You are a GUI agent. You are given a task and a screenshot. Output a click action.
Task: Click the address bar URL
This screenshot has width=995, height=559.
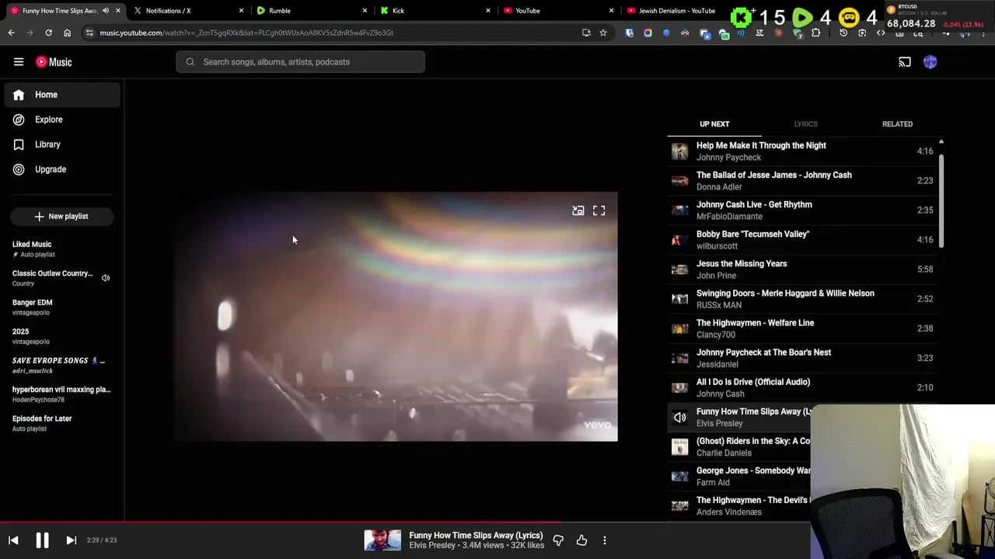(x=246, y=33)
